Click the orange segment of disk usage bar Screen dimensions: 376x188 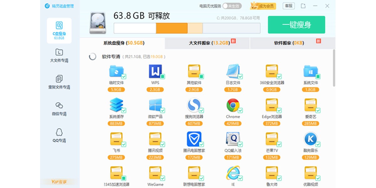click(172, 28)
